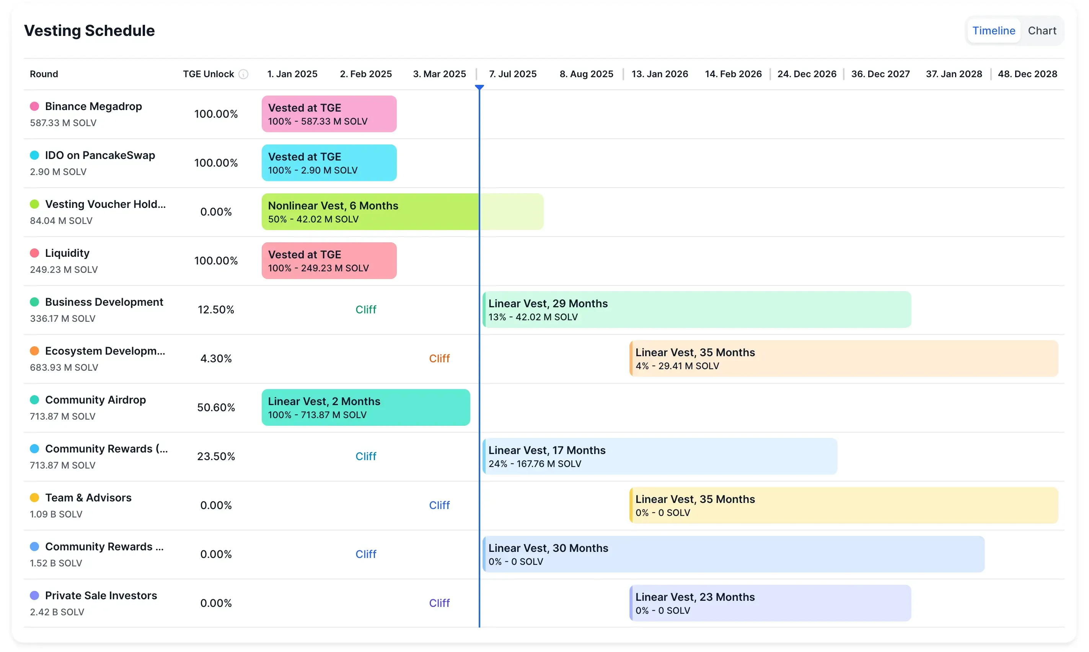Screen dimensions: 1089x652
Task: Select Binance Megadrop Vested at TGE bar
Action: point(329,114)
